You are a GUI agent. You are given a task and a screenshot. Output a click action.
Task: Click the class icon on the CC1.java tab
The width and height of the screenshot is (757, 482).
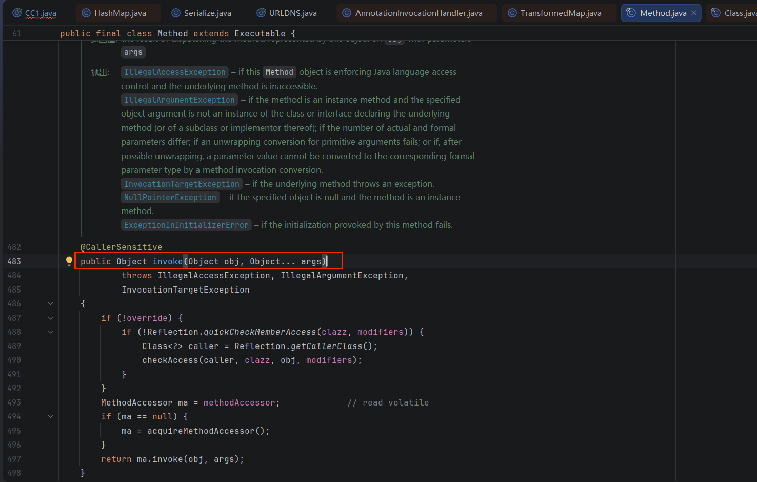coord(17,13)
